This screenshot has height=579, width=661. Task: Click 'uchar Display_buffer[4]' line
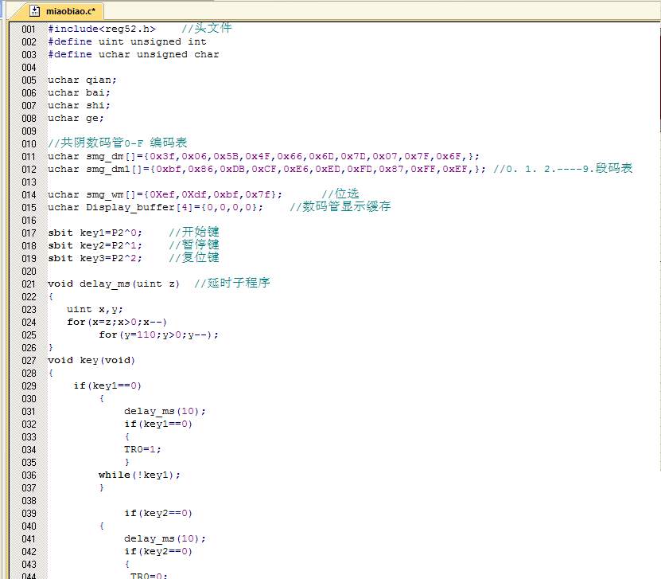click(156, 207)
